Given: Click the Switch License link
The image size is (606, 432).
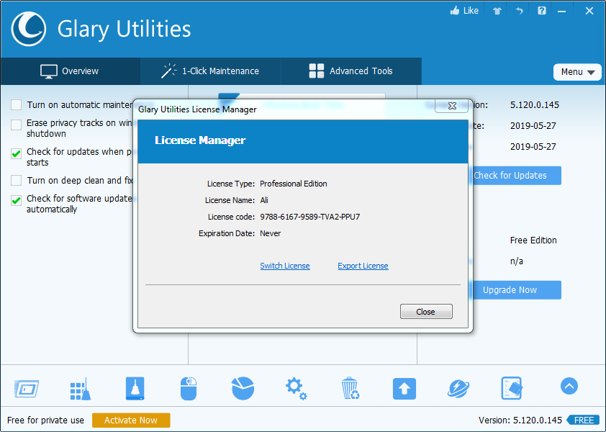Looking at the screenshot, I should point(285,266).
